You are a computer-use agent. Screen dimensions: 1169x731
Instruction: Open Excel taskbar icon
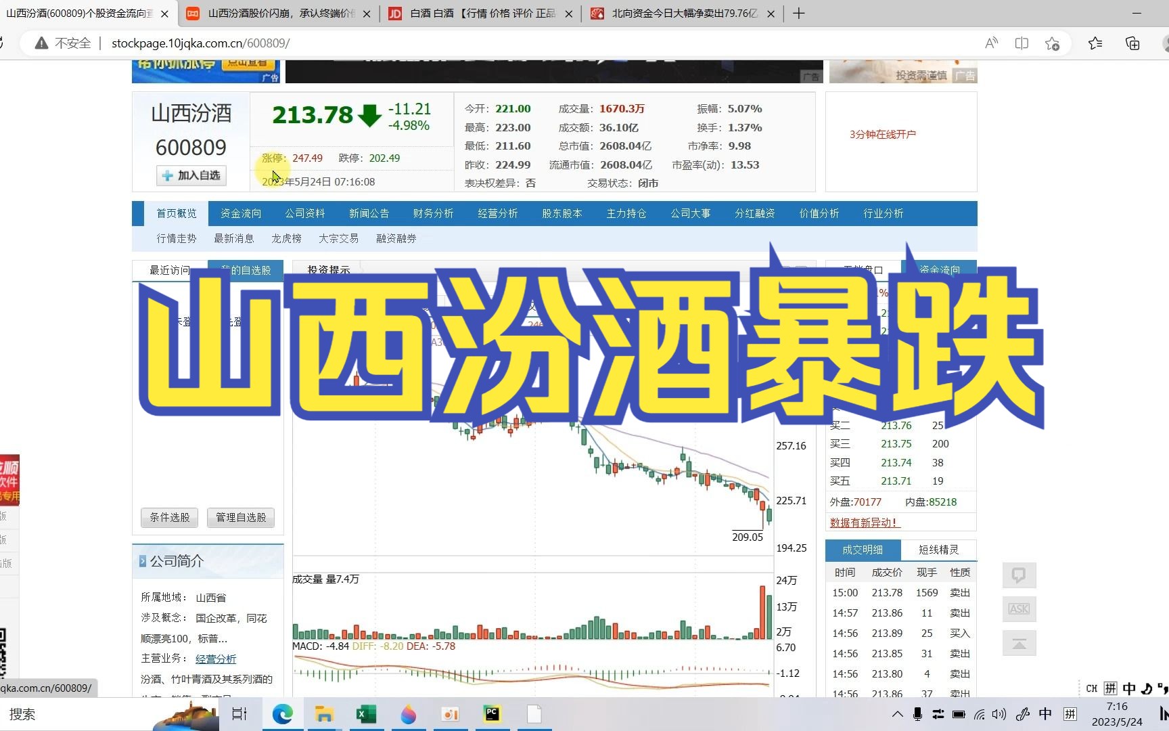tap(366, 714)
